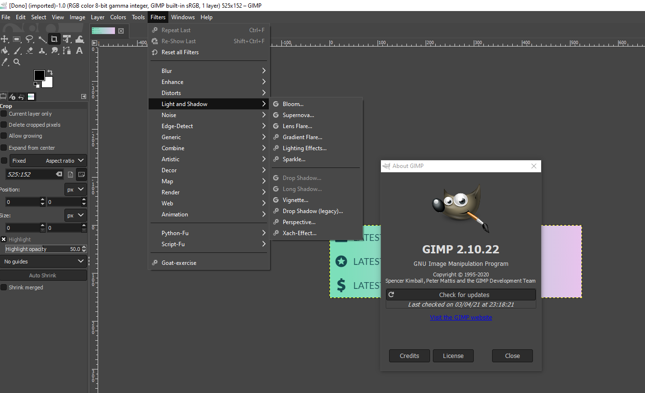Viewport: 645px width, 393px height.
Task: Select the Move tool
Action: [5, 39]
